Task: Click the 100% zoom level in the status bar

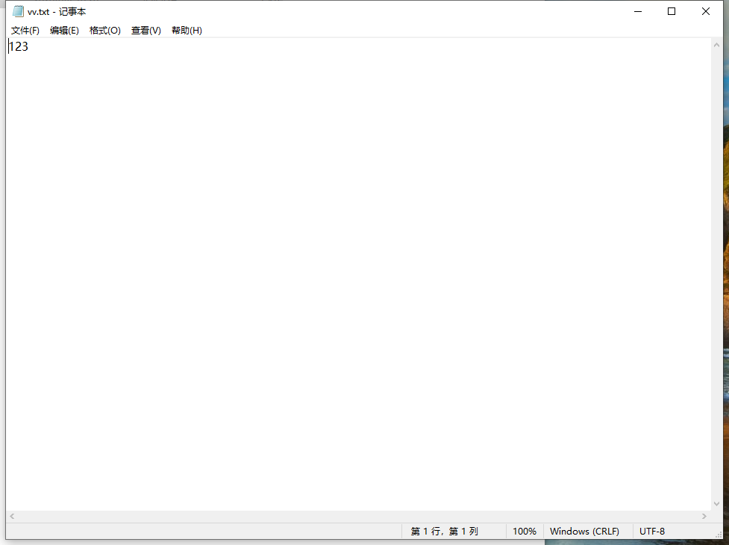Action: click(x=525, y=532)
